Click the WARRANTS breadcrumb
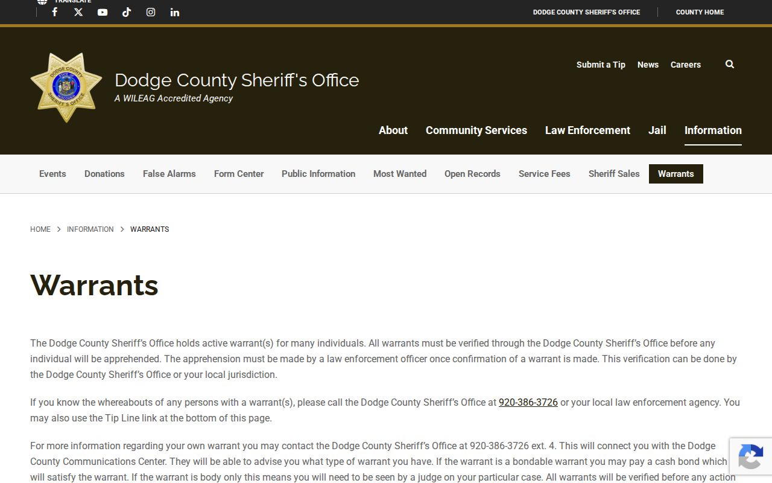The height and width of the screenshot is (483, 772). pos(150,229)
